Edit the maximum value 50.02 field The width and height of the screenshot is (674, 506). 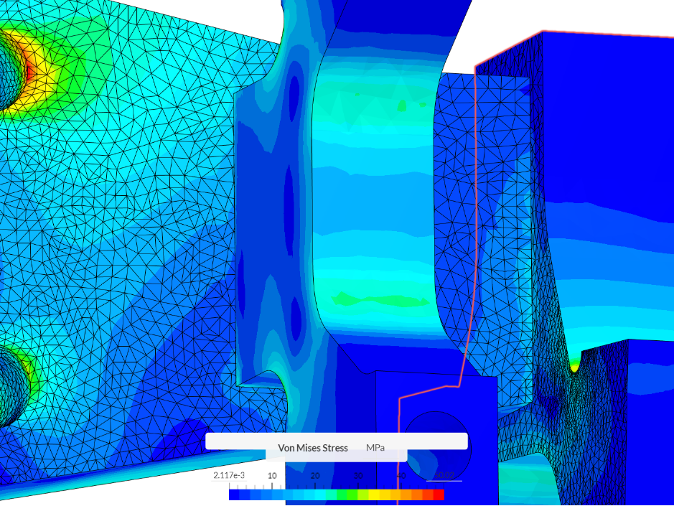[x=445, y=475]
